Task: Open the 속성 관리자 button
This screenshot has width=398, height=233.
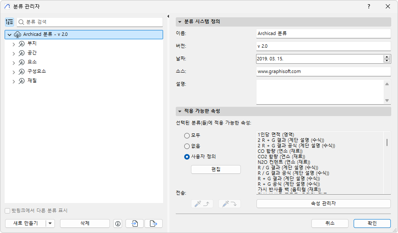Action: [x=323, y=203]
